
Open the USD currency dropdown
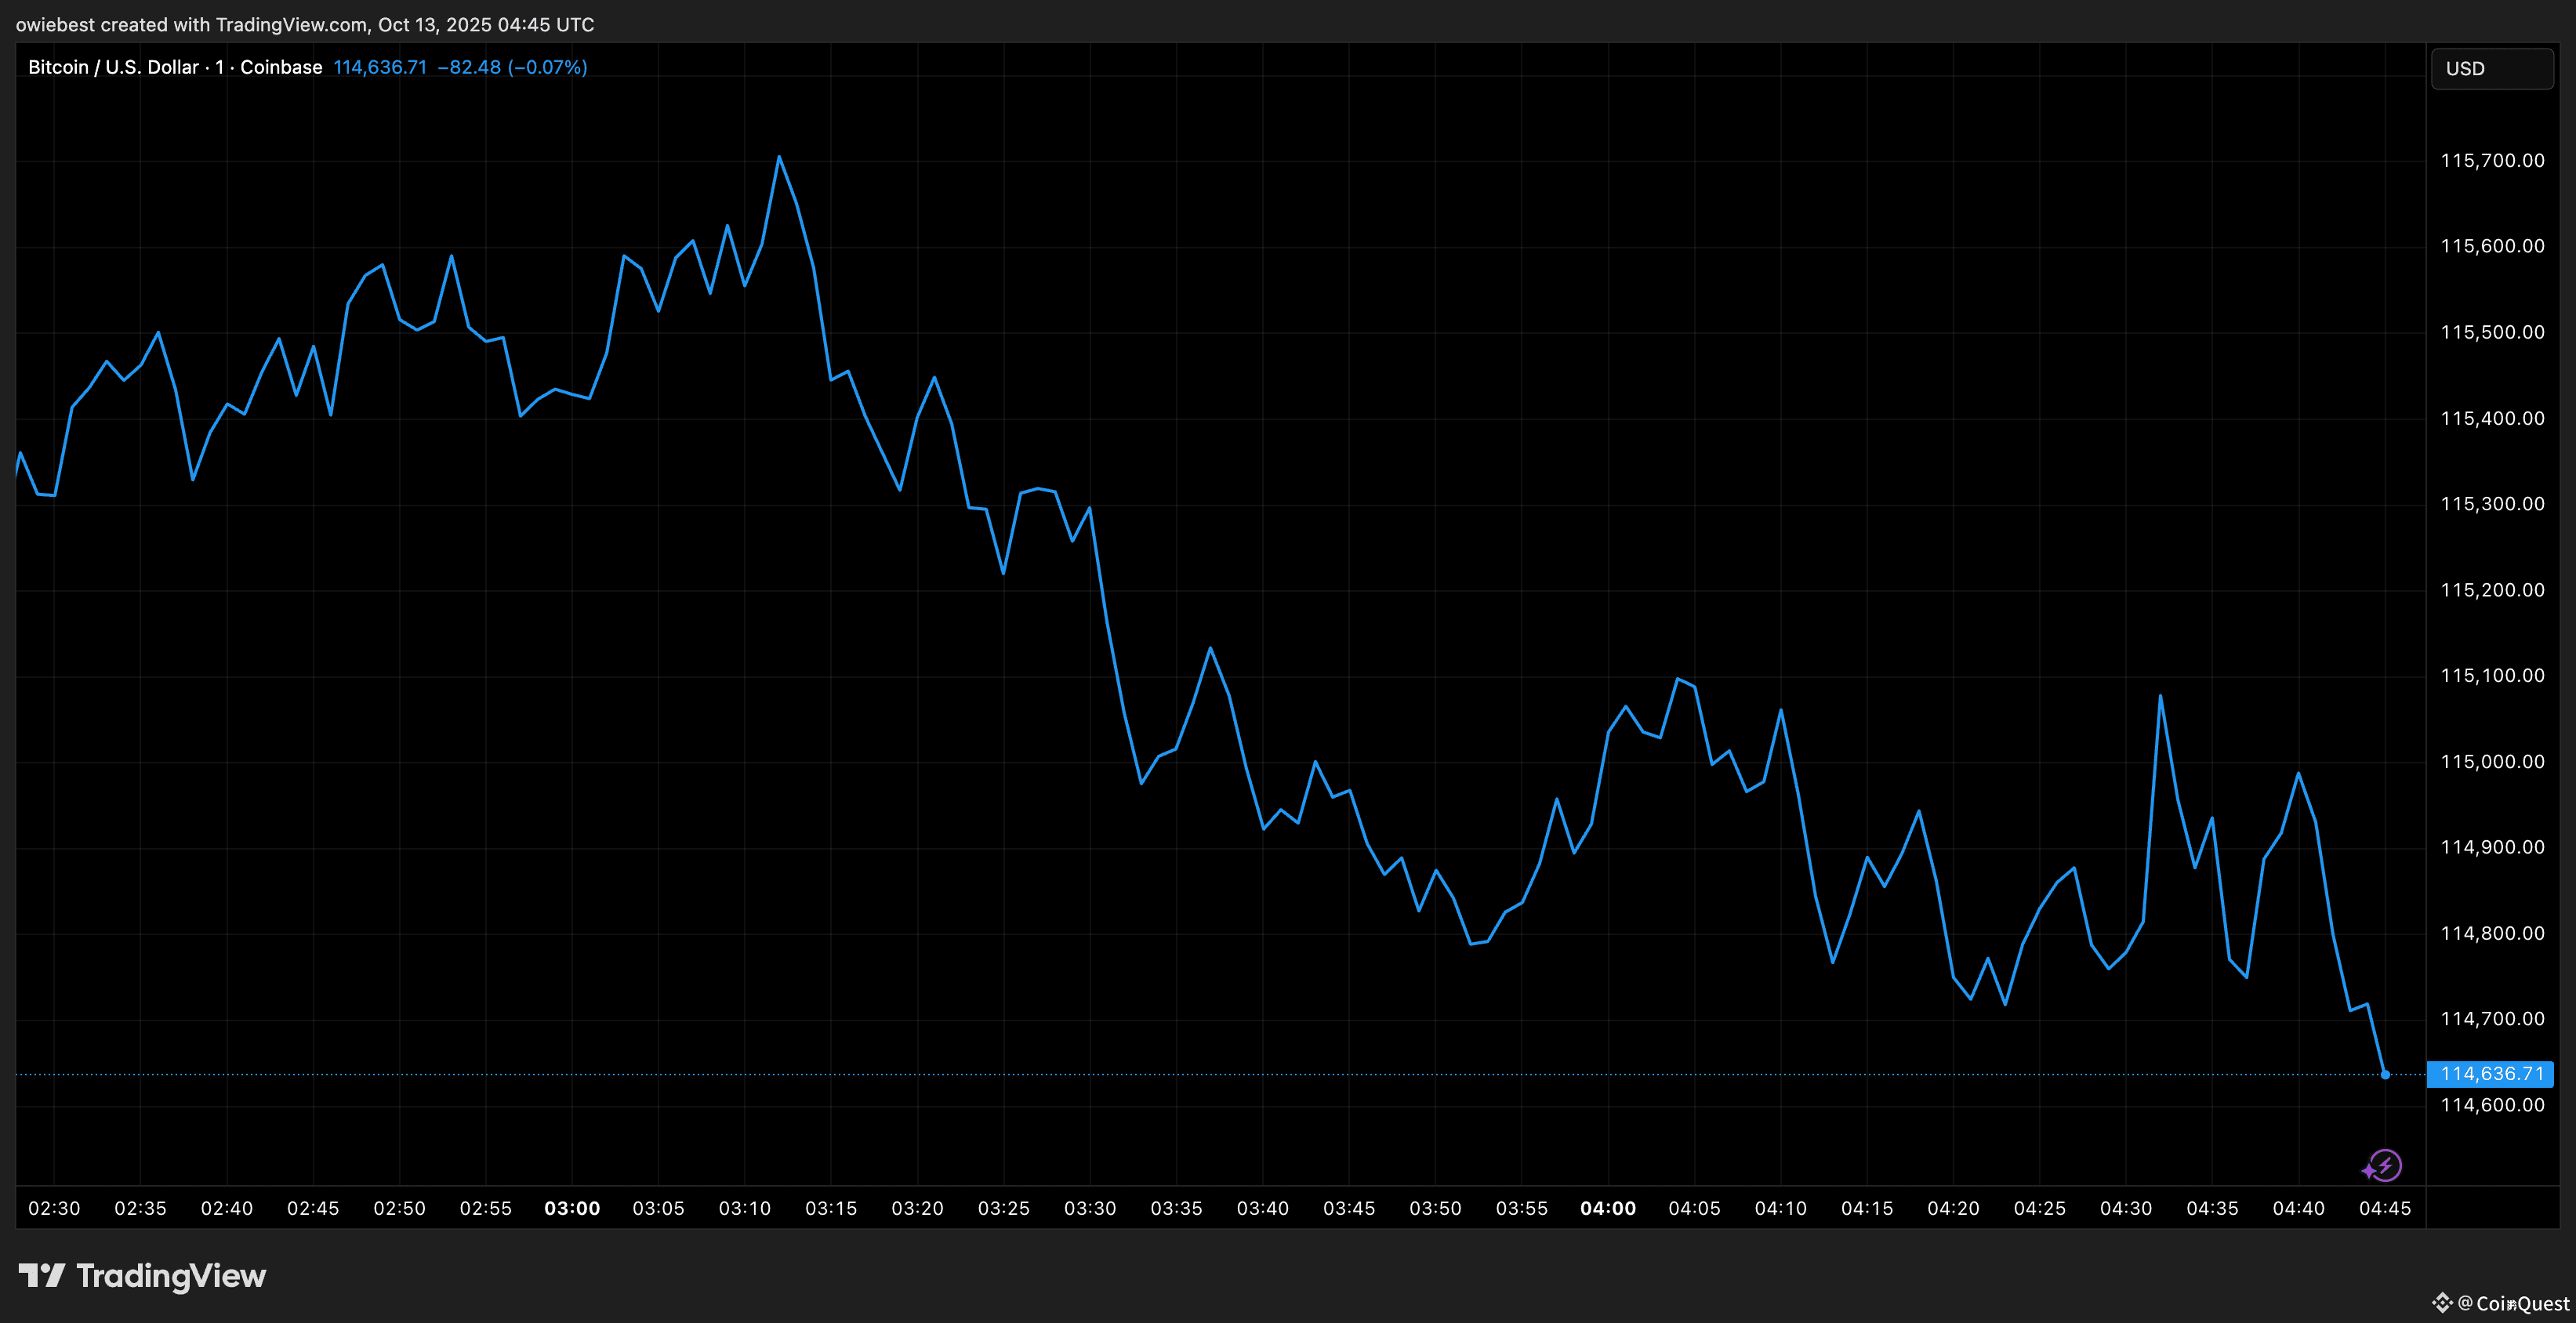pos(2490,69)
